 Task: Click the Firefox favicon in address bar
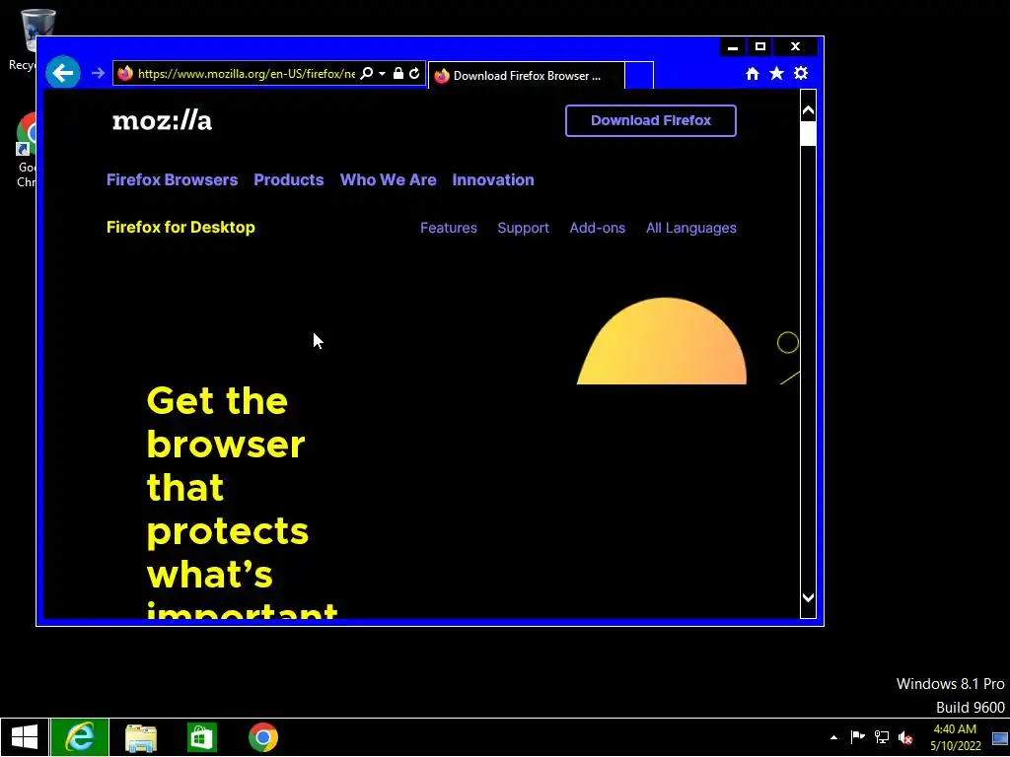(x=125, y=73)
